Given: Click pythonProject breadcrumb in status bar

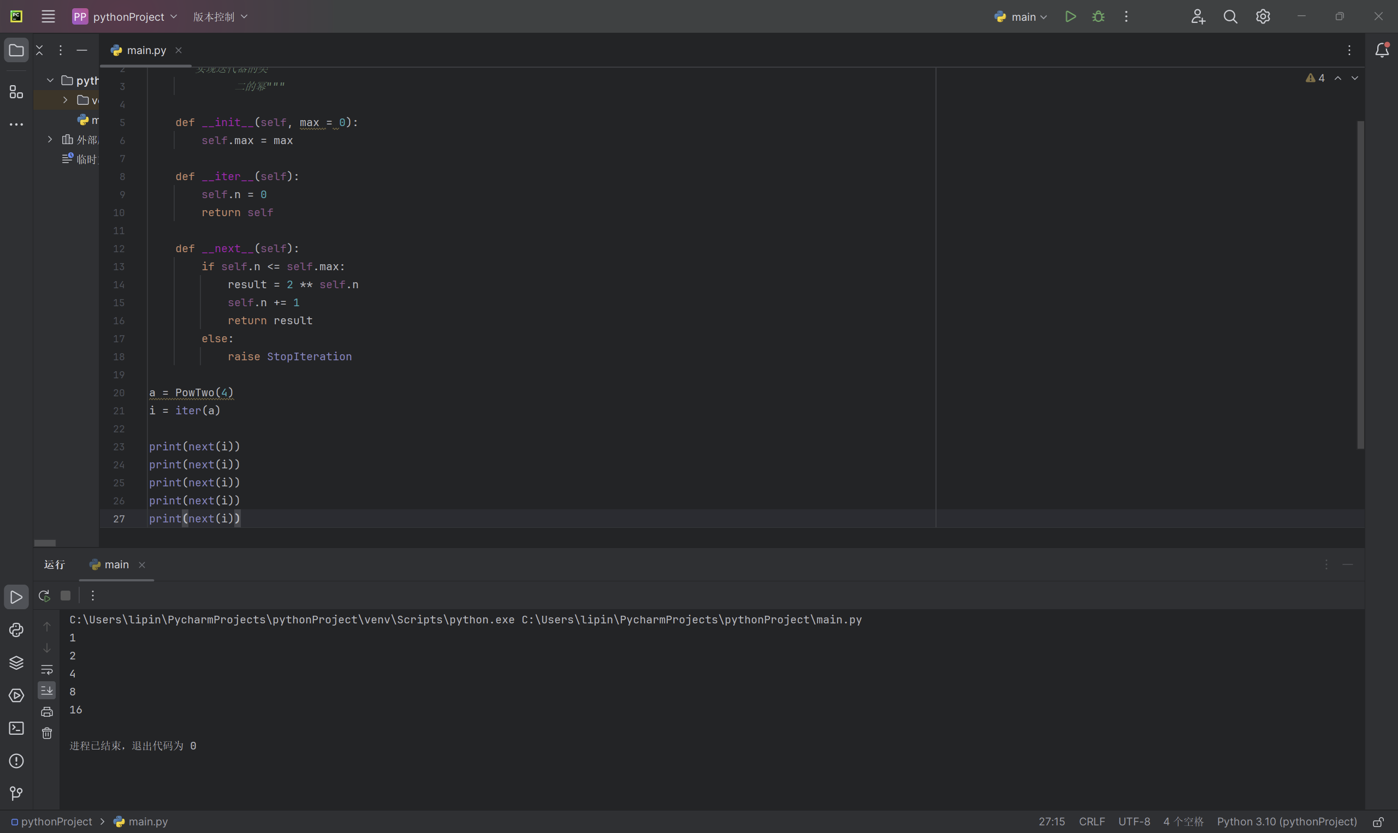Looking at the screenshot, I should click(x=52, y=821).
